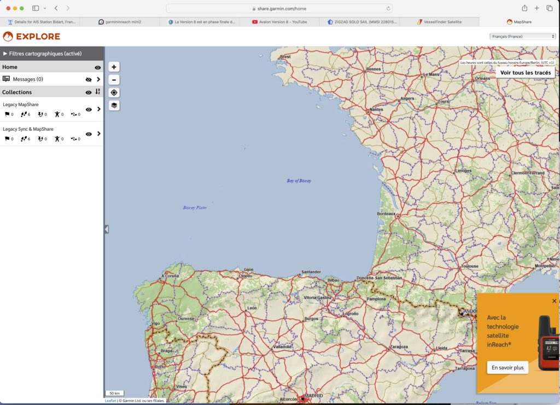Click Voir tous les tracés button

click(x=526, y=72)
